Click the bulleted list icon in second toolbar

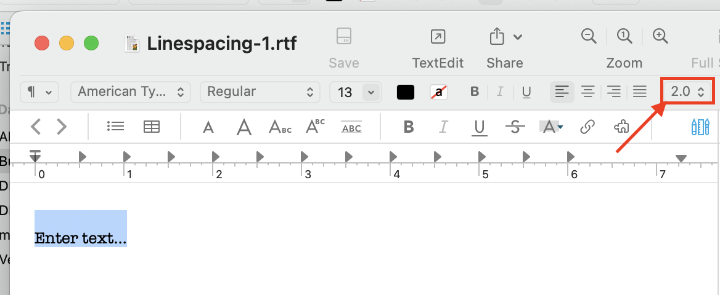(x=115, y=127)
